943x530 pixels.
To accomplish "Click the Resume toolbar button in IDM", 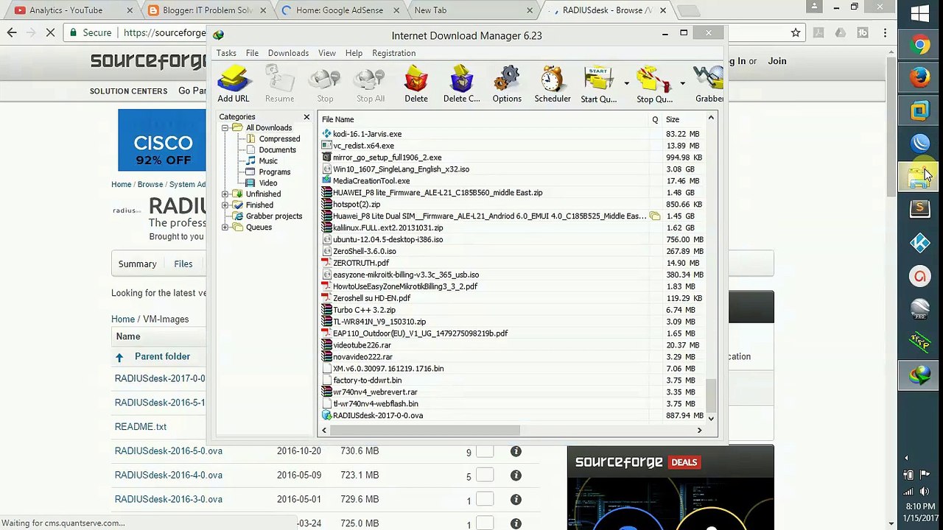I will pyautogui.click(x=279, y=85).
